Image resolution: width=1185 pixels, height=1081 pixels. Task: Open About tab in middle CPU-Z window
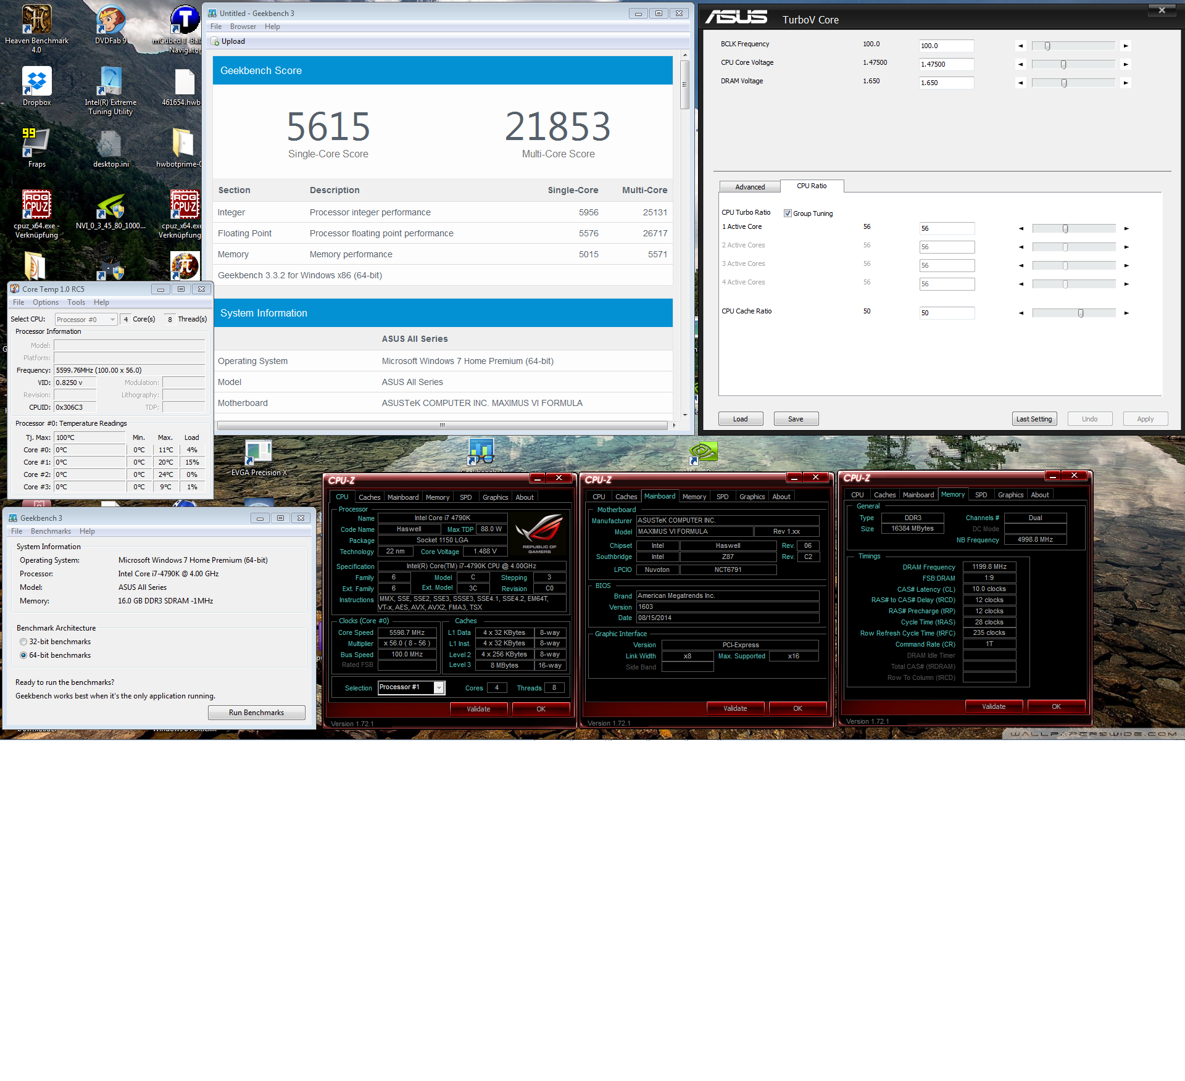[x=781, y=497]
